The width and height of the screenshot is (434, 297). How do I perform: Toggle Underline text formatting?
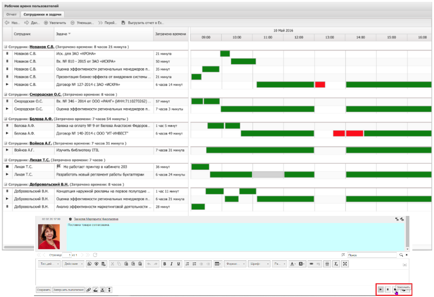click(178, 264)
